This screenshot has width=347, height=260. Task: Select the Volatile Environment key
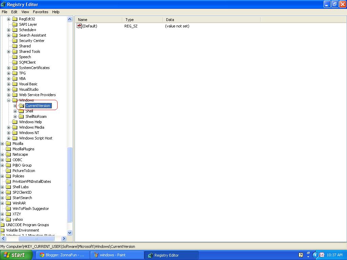coord(23,230)
